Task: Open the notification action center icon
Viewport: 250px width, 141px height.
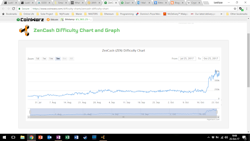Action: (244, 137)
